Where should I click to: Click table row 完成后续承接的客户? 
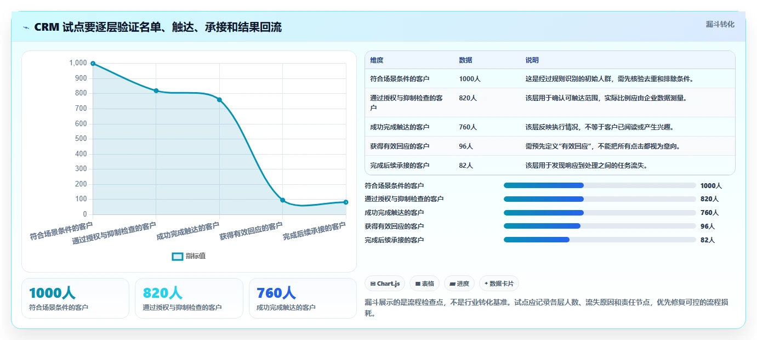point(550,166)
